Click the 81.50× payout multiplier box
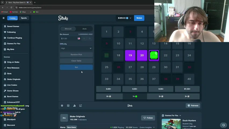 click(187, 89)
